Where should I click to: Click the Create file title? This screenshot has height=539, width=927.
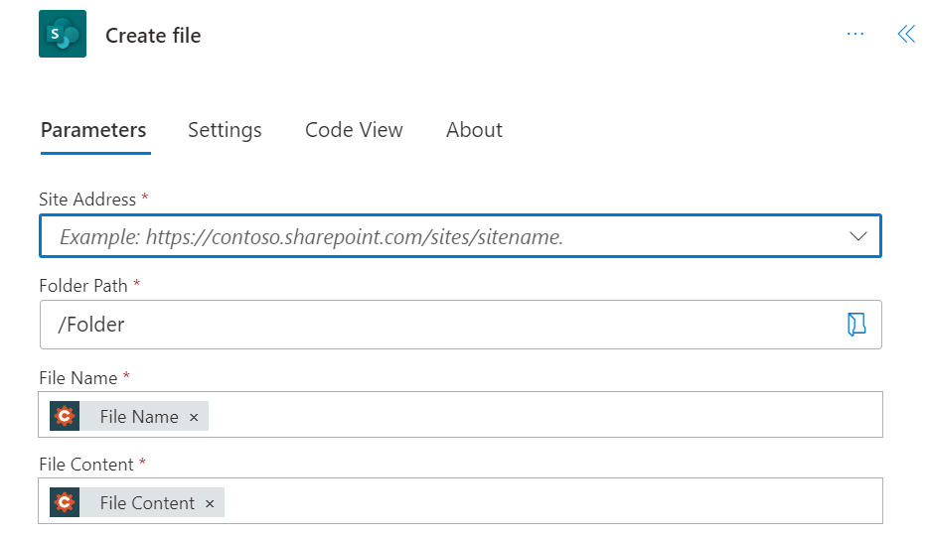(x=153, y=36)
